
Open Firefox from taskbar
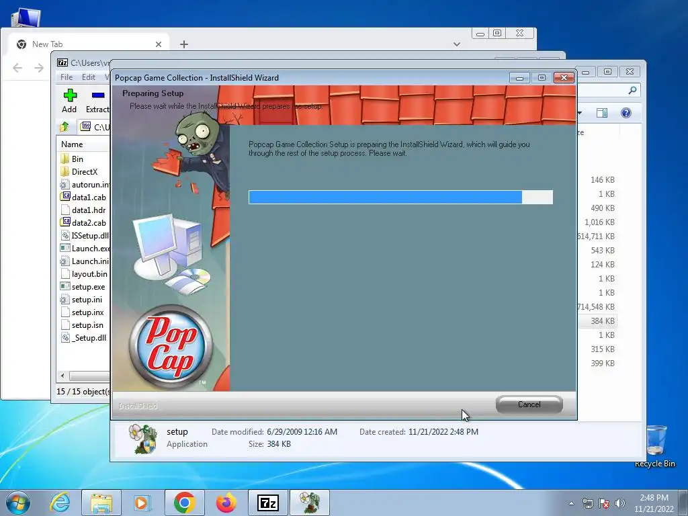coord(226,503)
